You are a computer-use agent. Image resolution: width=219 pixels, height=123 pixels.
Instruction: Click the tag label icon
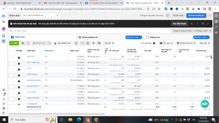(99, 43)
